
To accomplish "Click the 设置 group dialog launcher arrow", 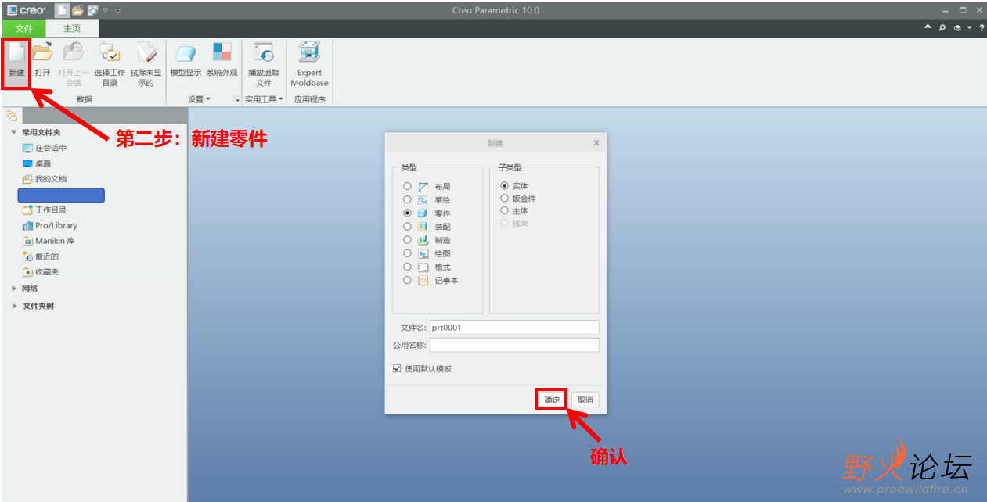I will pos(236,99).
